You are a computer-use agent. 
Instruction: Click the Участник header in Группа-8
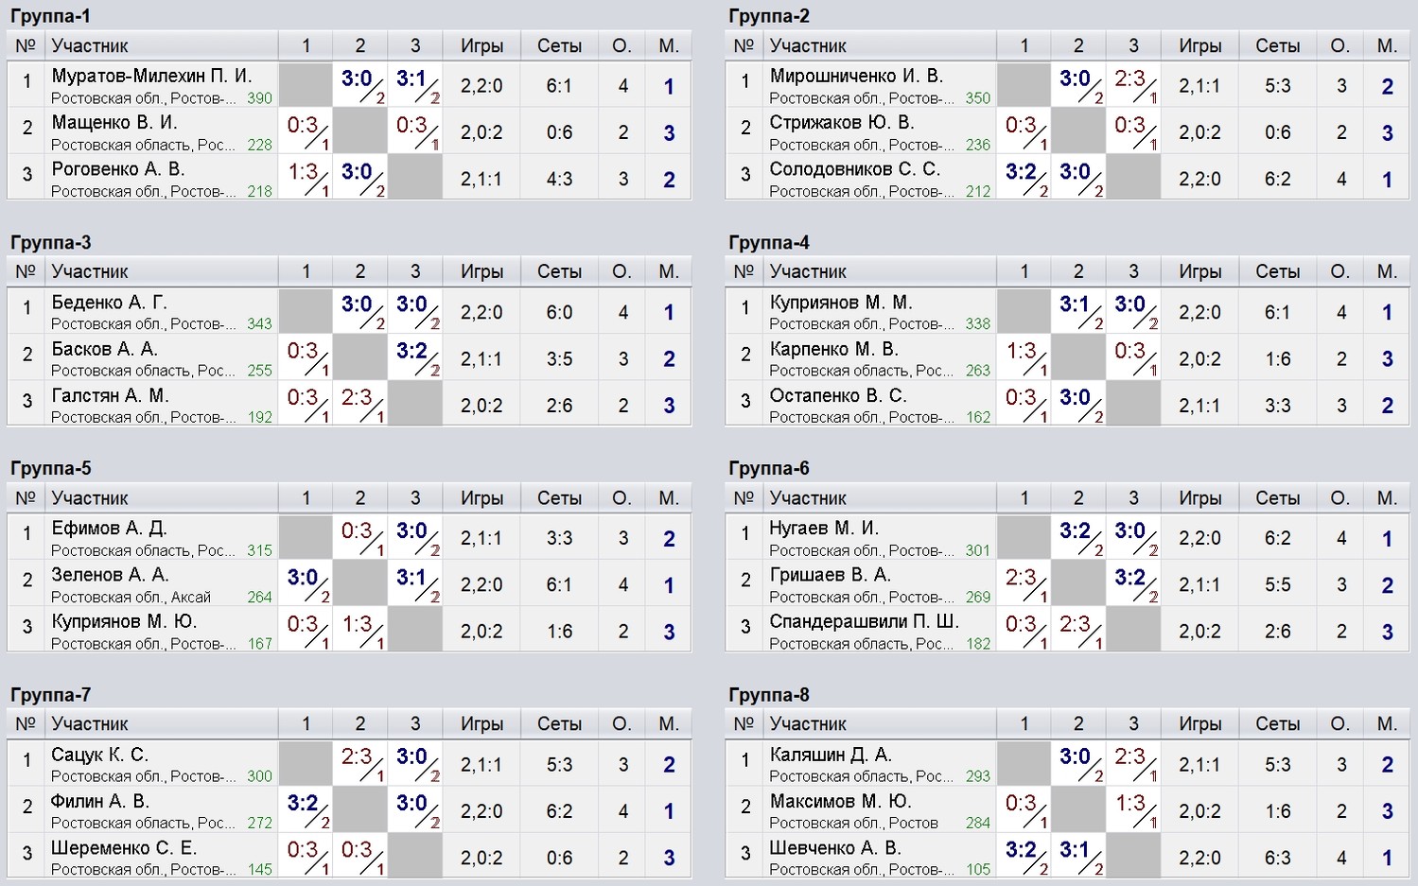pyautogui.click(x=808, y=723)
